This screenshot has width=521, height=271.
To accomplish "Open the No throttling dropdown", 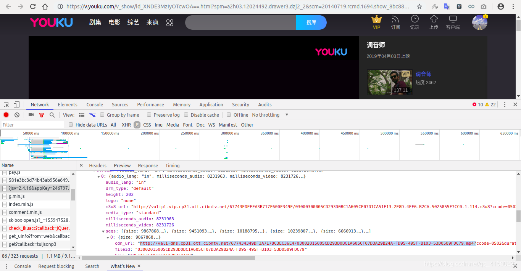I will [270, 115].
